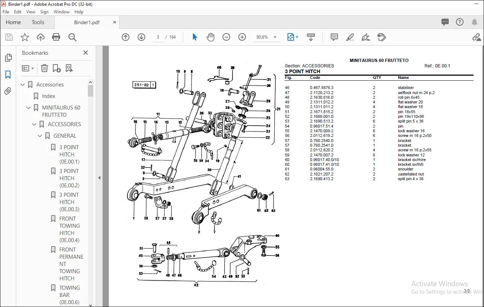Open bookmark FRONT PERMANENT TOWING HITCH

pyautogui.click(x=71, y=264)
